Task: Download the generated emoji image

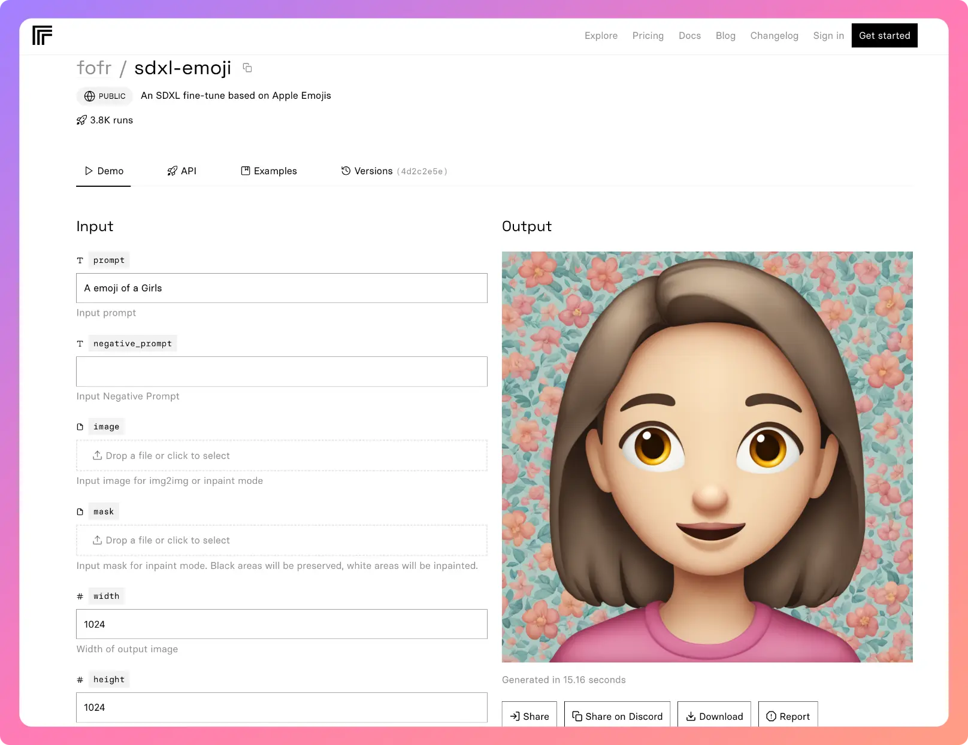Action: [714, 716]
